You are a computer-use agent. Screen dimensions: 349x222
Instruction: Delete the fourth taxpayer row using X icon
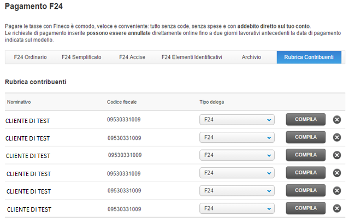pos(336,173)
